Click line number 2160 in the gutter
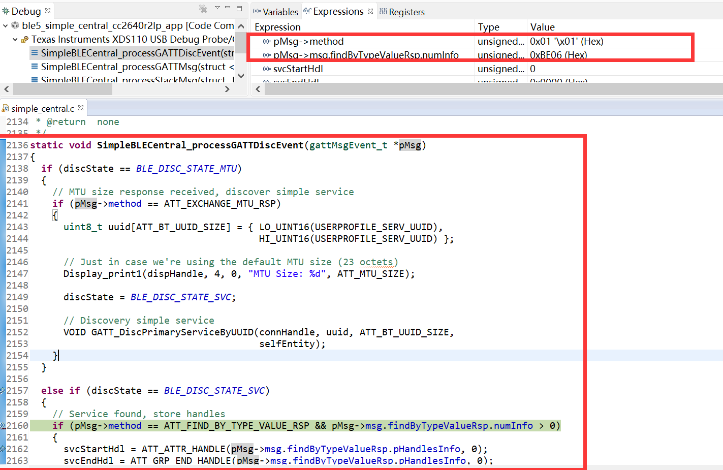 (17, 425)
